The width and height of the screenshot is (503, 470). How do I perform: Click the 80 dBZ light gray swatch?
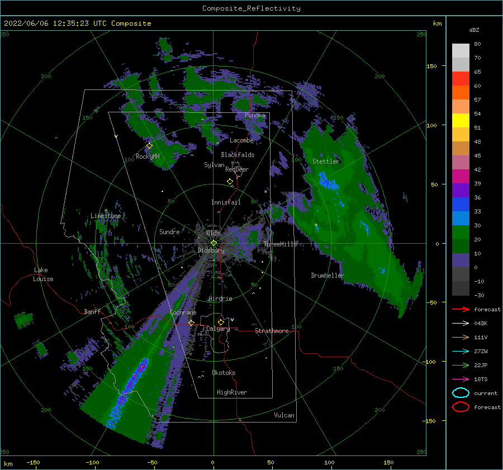(461, 51)
